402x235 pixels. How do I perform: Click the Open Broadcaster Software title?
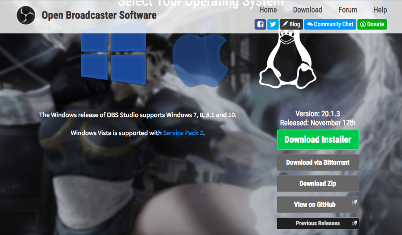coord(99,15)
